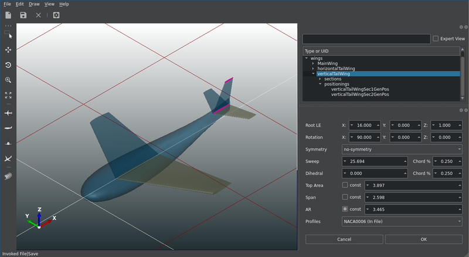Switch to airplane side view icon
Viewport: 469px width, 257px height.
pos(8,128)
